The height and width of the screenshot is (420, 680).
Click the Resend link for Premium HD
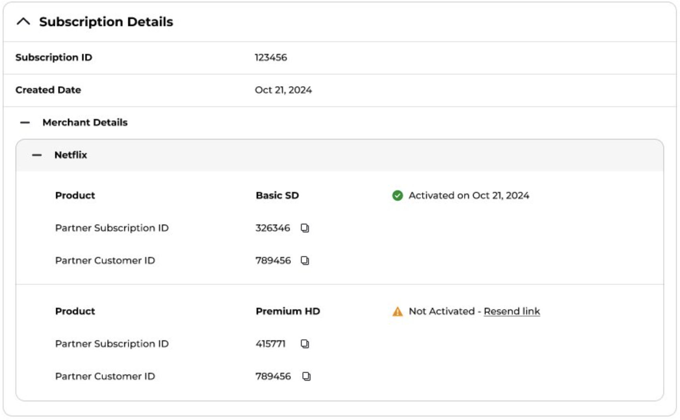pos(512,311)
